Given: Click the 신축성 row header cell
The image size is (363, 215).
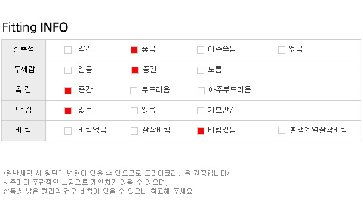Looking at the screenshot, I should pyautogui.click(x=24, y=49).
